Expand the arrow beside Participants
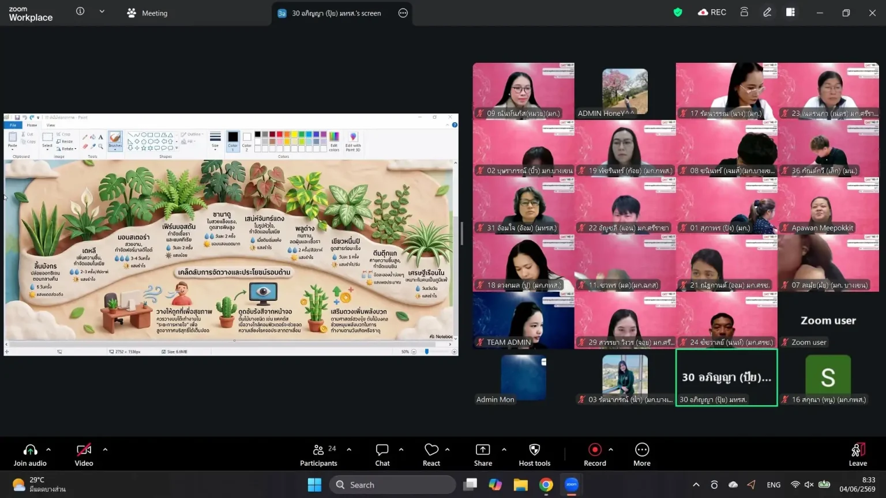Image resolution: width=886 pixels, height=498 pixels. tap(349, 450)
